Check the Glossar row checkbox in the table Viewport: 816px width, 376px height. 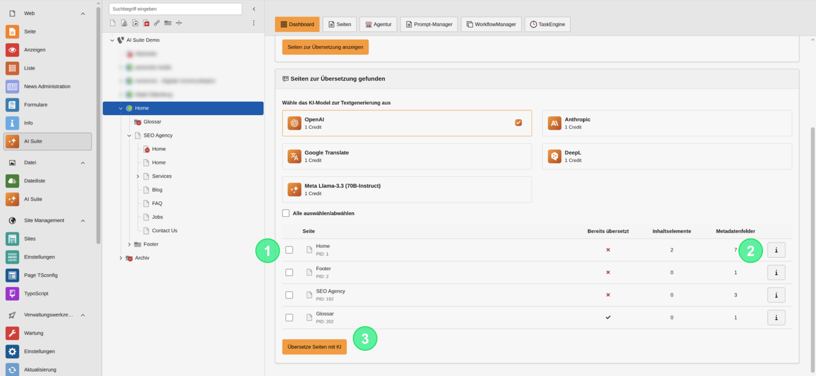[289, 318]
